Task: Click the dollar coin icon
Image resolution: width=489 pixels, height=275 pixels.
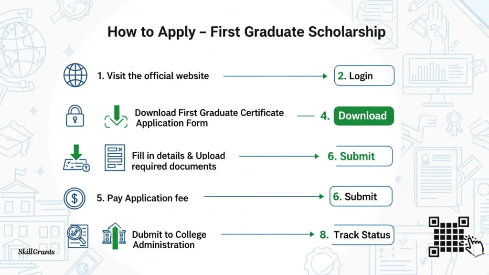Action: tap(74, 198)
